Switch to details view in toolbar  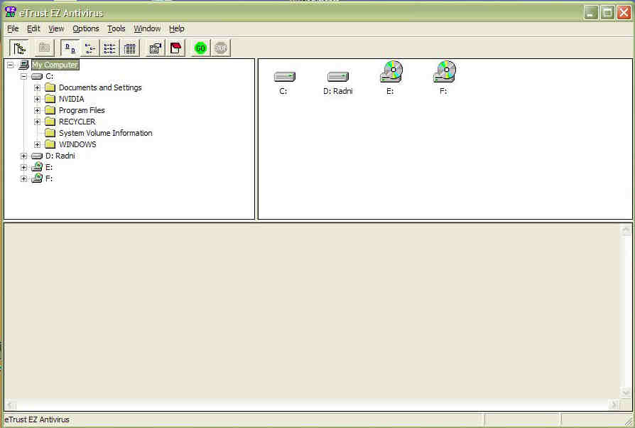coord(130,48)
